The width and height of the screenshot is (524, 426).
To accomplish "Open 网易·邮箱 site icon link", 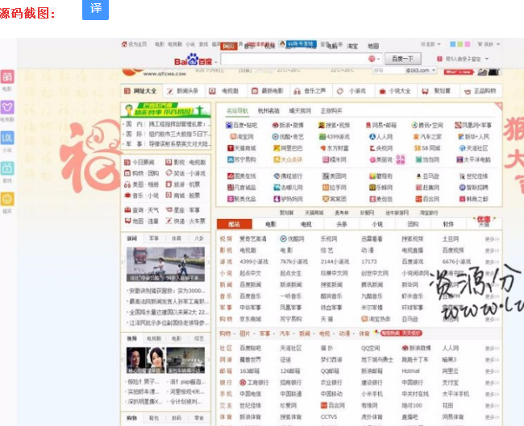I will click(x=381, y=125).
